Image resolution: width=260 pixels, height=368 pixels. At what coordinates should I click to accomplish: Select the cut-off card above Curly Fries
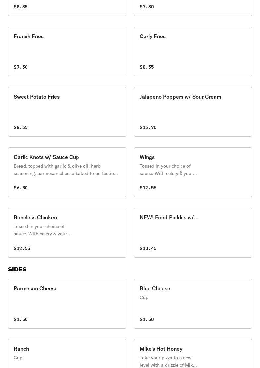click(x=193, y=7)
